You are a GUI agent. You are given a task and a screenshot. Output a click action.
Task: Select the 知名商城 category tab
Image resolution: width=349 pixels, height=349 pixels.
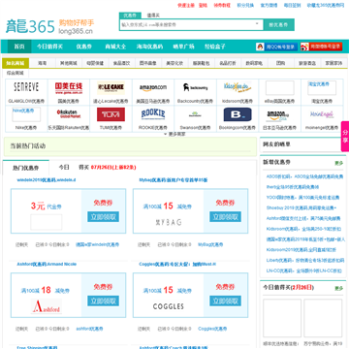[x=16, y=63]
